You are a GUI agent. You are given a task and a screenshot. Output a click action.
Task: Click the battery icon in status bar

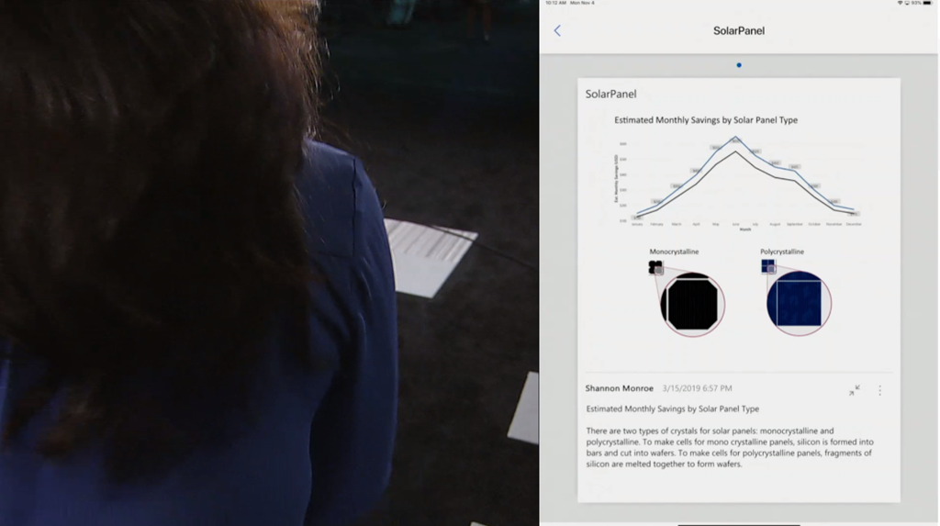point(927,3)
